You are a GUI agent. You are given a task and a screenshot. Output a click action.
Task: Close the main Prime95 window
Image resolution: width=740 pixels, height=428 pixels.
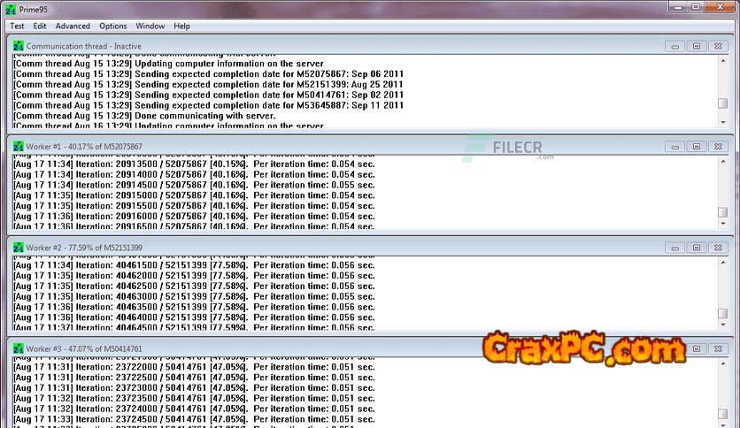721,7
